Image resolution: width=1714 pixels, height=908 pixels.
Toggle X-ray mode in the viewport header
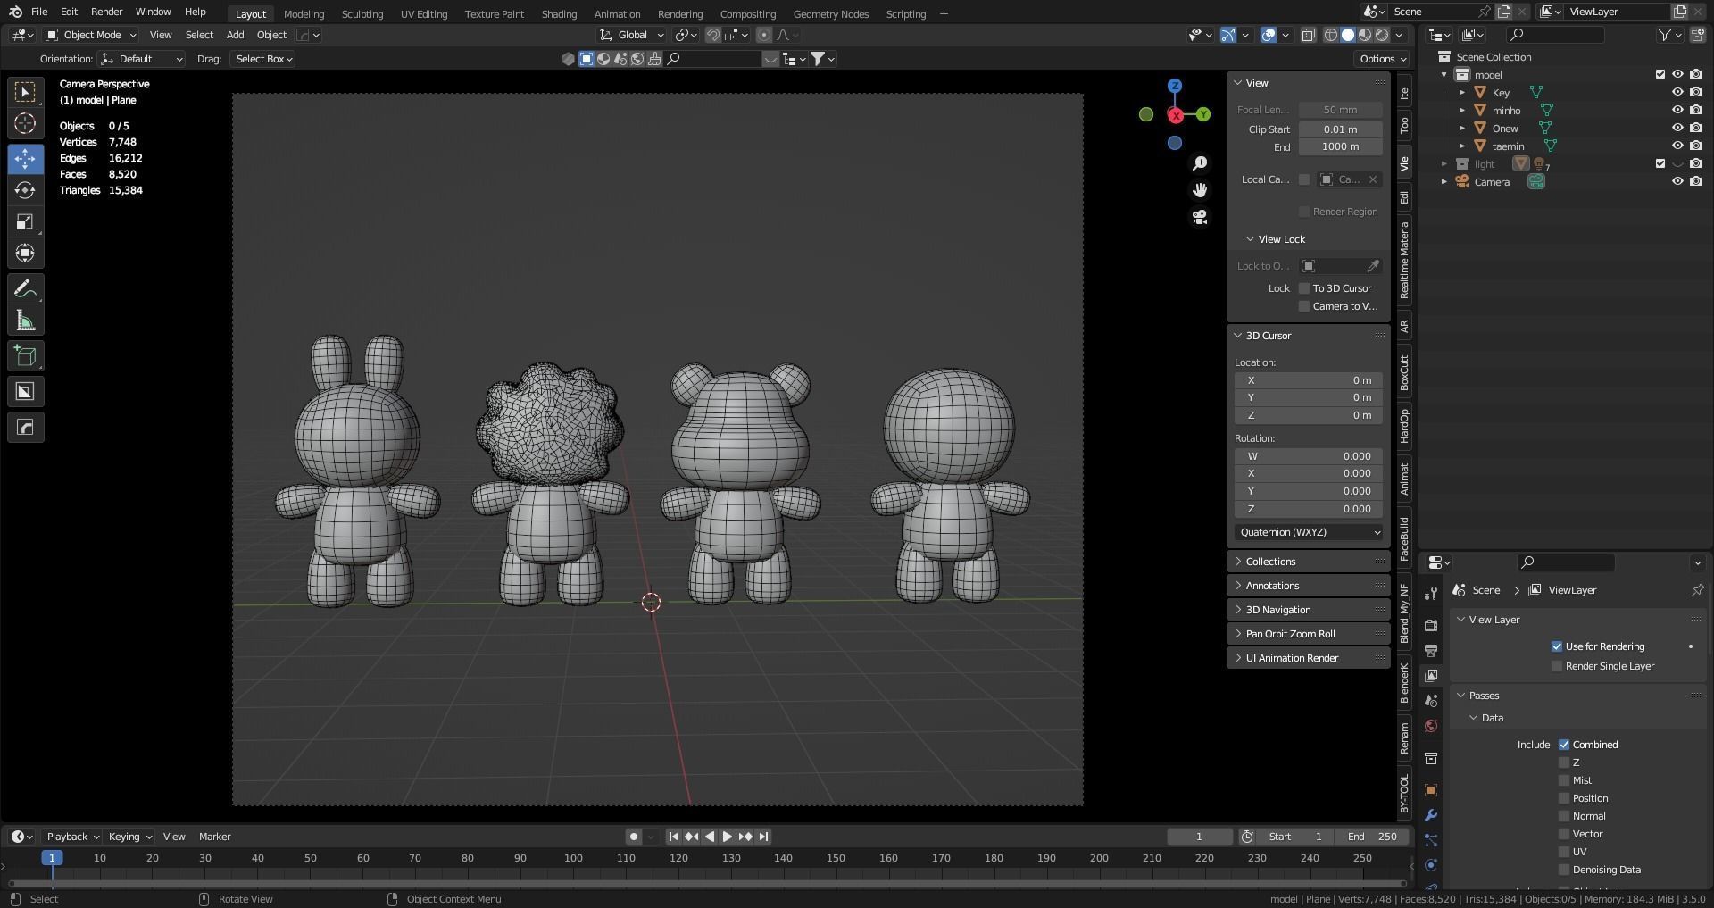[x=1308, y=35]
